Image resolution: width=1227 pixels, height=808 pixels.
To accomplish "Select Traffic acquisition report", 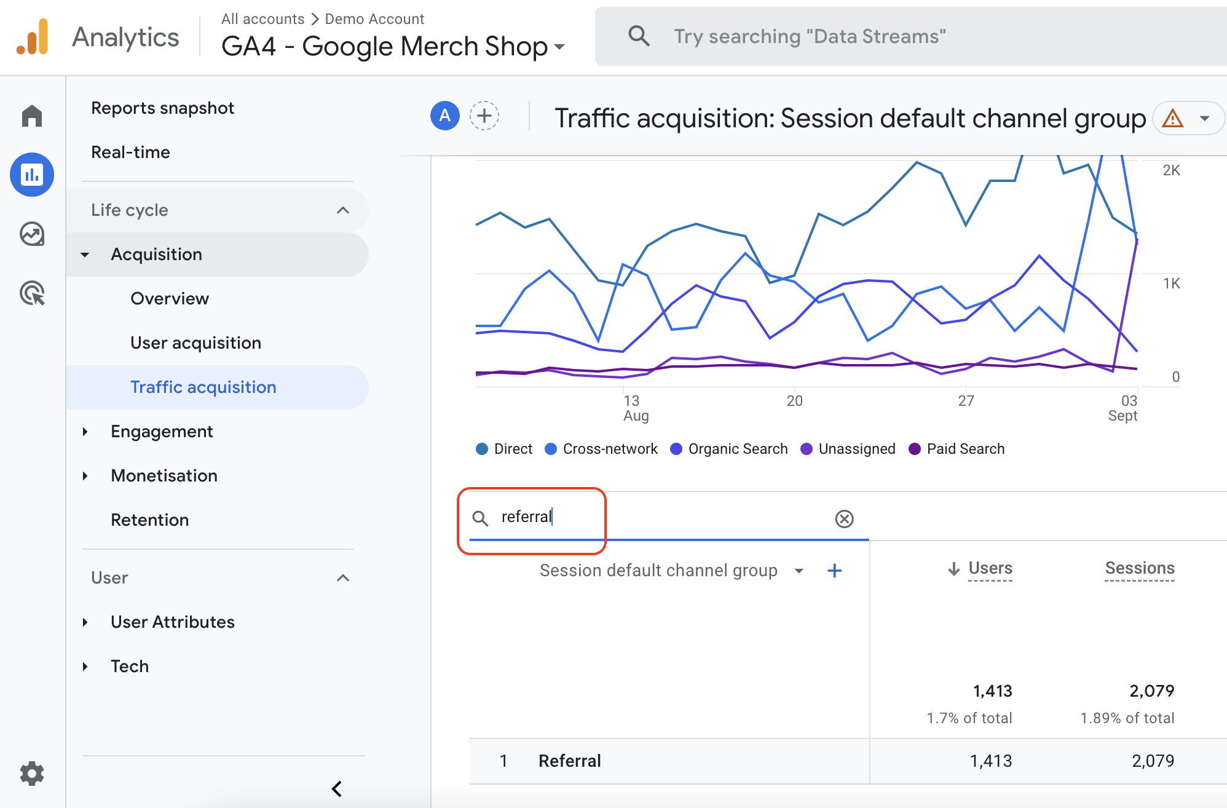I will tap(218, 387).
